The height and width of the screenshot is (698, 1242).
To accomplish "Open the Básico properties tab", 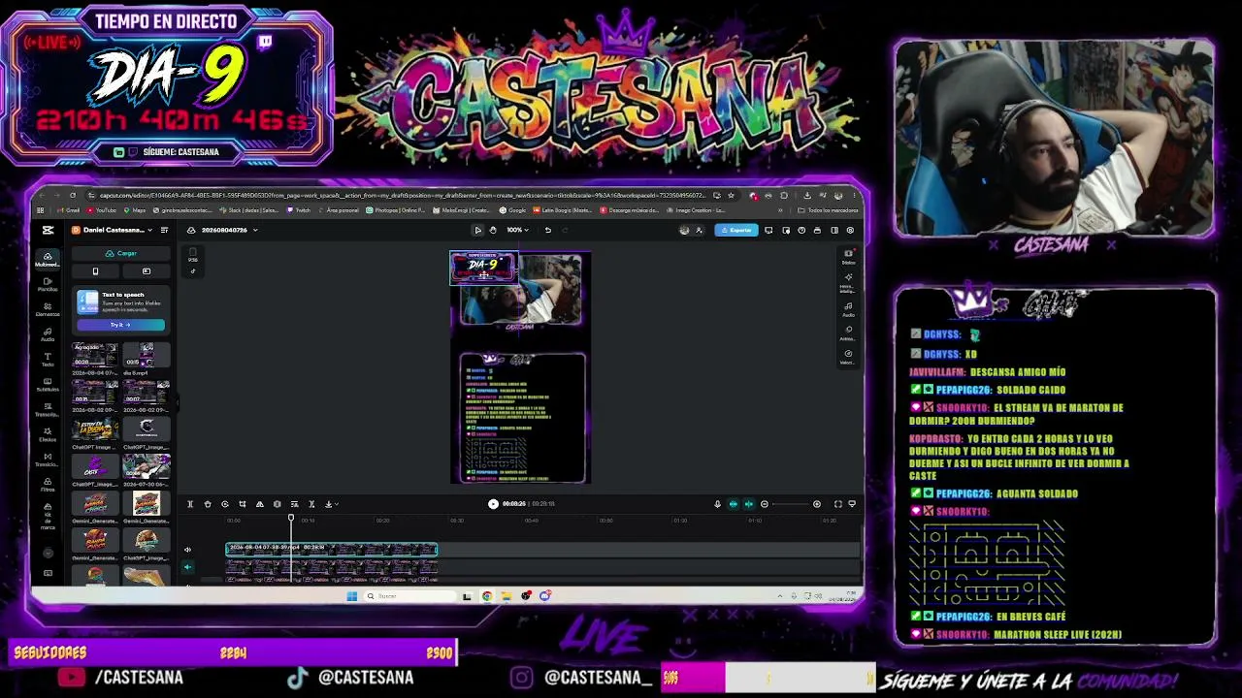I will [848, 256].
